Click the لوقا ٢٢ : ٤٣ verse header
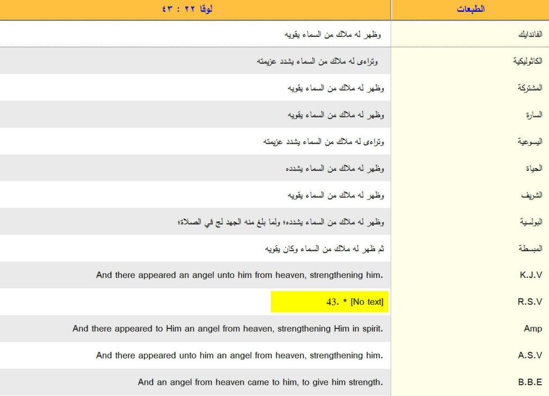 coord(187,9)
